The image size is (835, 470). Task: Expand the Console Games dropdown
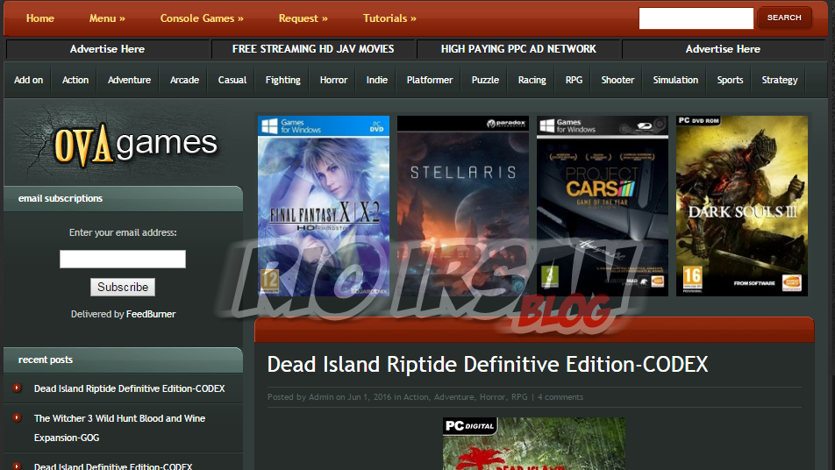202,18
